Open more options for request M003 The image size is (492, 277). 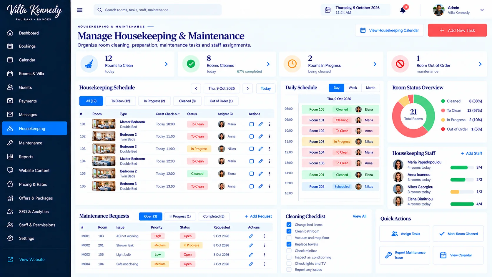[265, 255]
